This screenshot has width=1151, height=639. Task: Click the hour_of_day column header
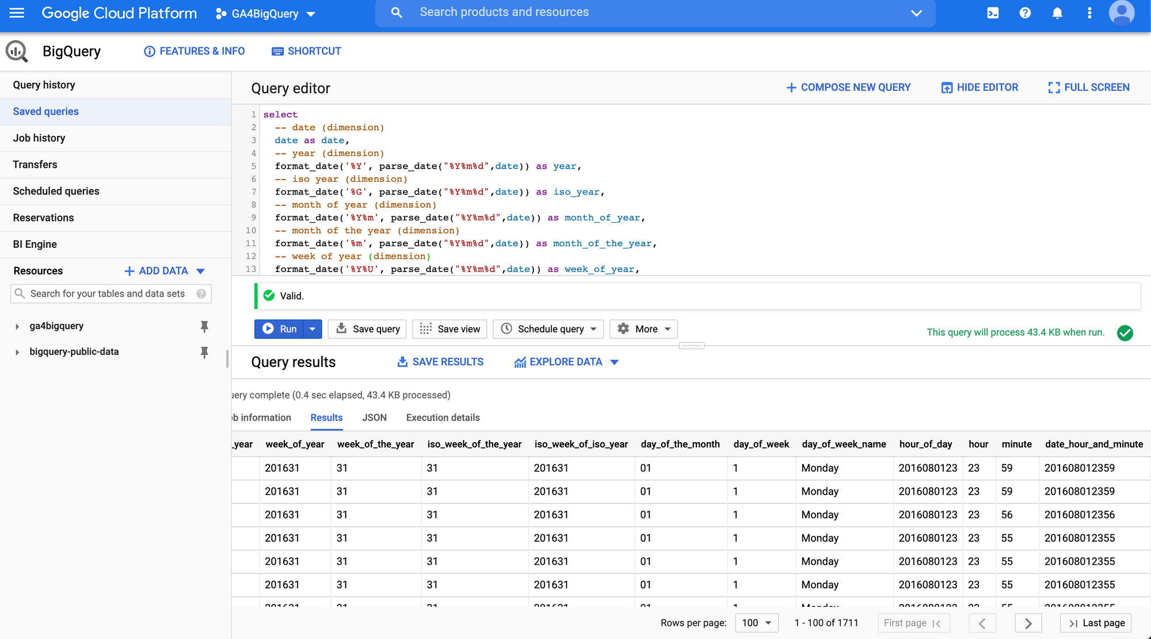point(925,444)
